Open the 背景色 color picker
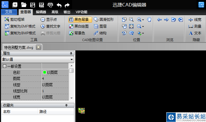206x122 pixels. point(77,33)
